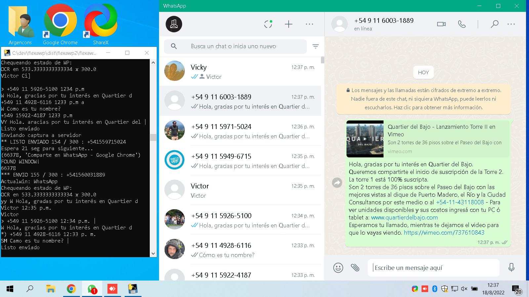Open taskbar search
This screenshot has height=297, width=529.
tap(30, 289)
